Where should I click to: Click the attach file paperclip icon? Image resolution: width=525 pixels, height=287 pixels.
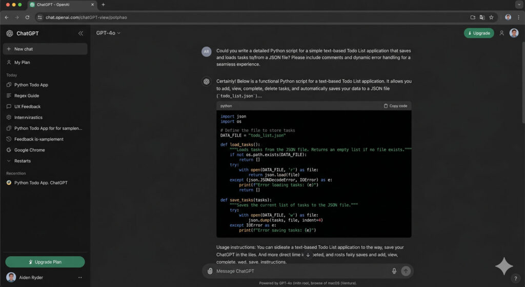(210, 271)
